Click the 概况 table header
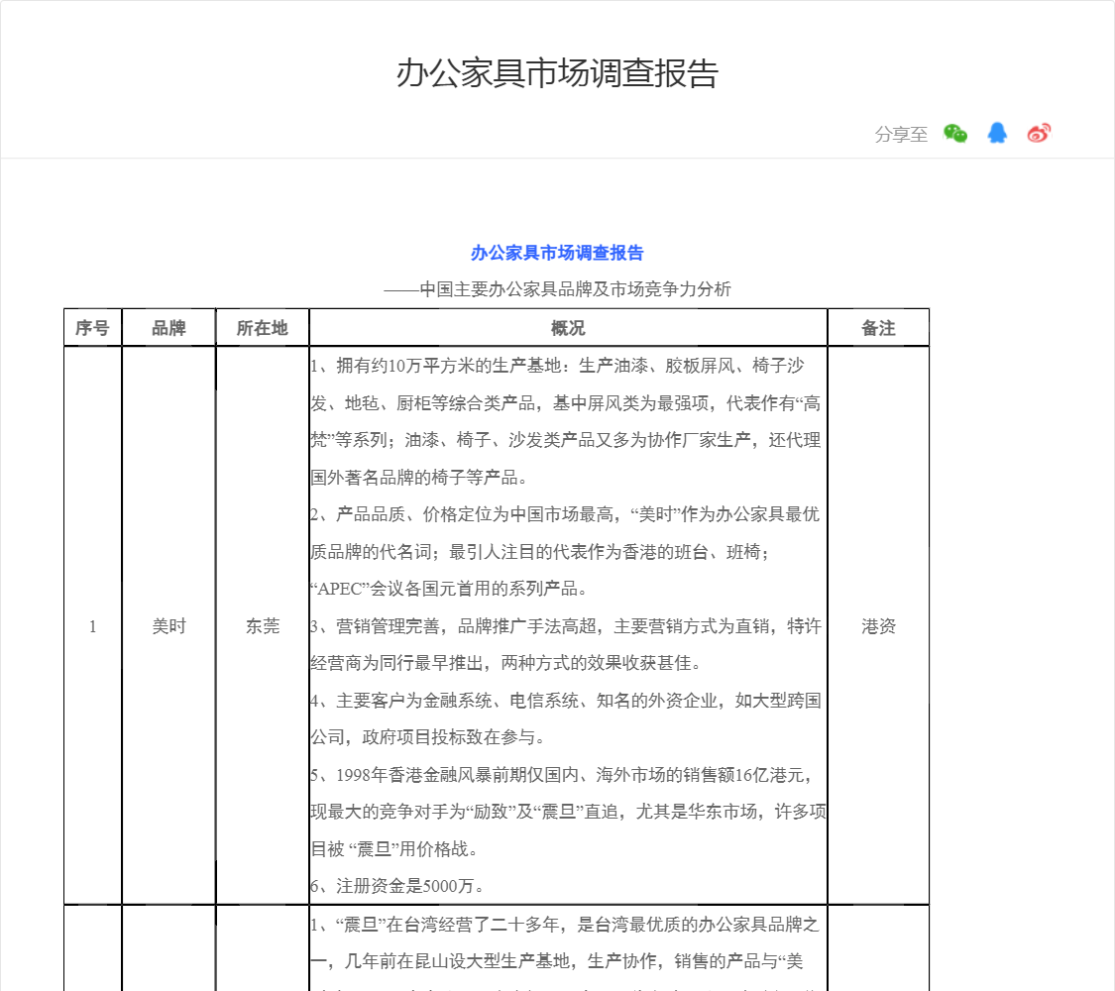This screenshot has height=991, width=1115. click(x=568, y=328)
